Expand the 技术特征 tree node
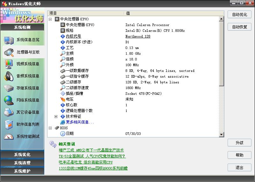The width and height of the screenshot is (255, 182). 56,117
